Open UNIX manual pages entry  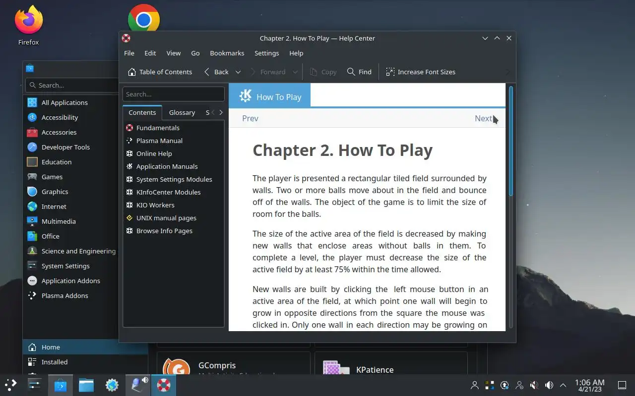[166, 218]
